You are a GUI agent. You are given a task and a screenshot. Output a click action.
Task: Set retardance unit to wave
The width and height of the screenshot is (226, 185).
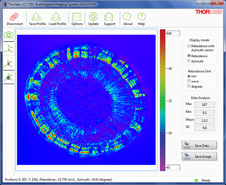click(x=189, y=81)
